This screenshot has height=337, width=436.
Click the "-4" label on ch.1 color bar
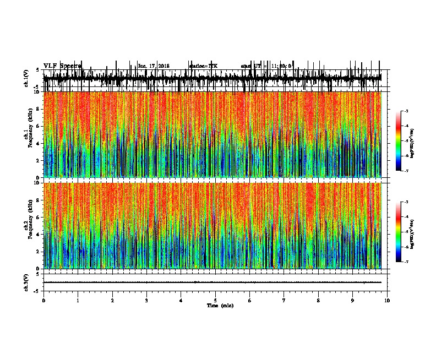click(x=406, y=126)
